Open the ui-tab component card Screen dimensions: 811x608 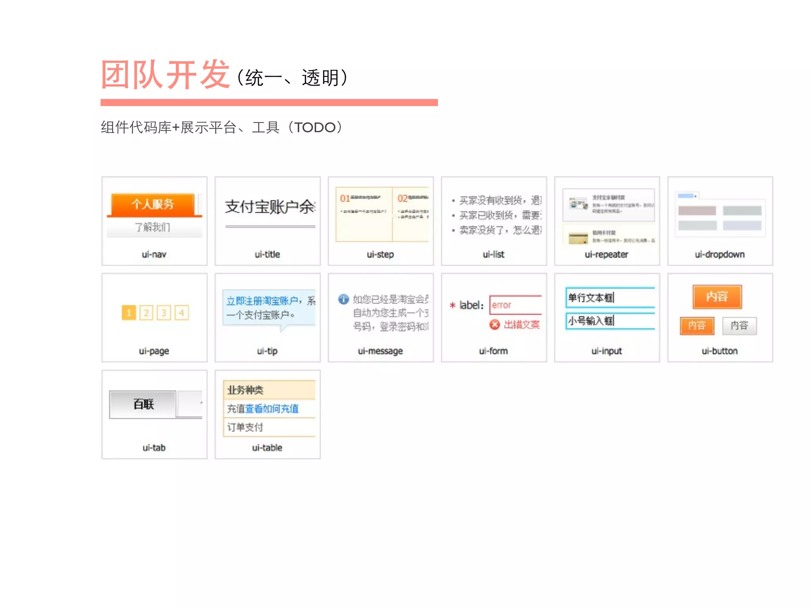click(154, 414)
